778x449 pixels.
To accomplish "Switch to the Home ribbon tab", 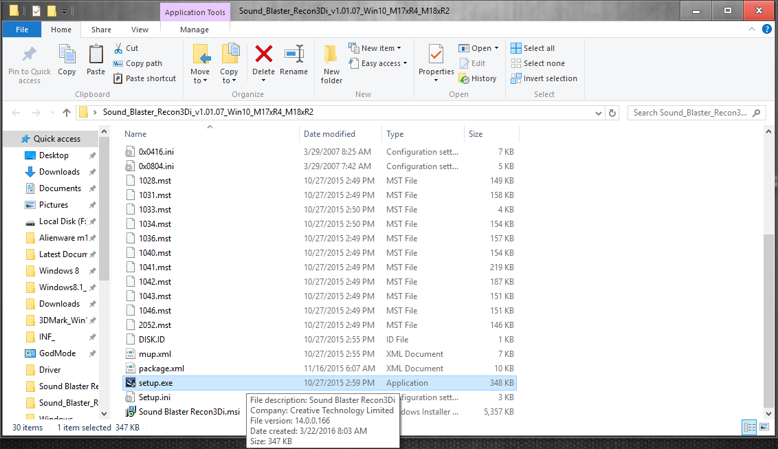I will point(61,30).
